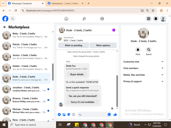Open Sticky Notes from taskbar
This screenshot has width=171, height=128.
click(77, 125)
